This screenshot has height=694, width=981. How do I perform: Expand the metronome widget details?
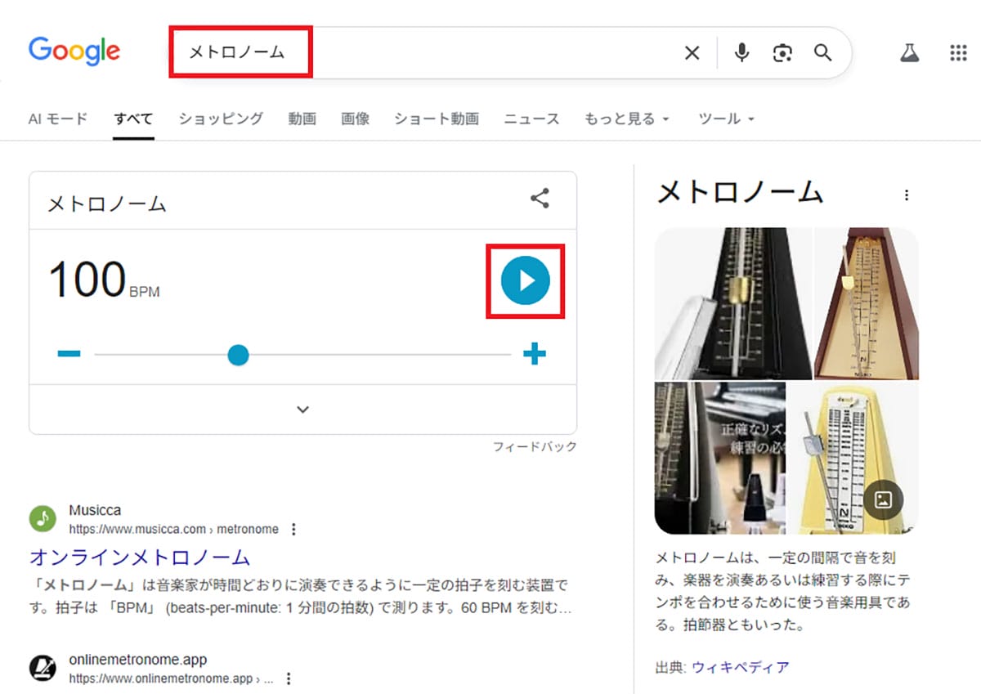(x=302, y=409)
